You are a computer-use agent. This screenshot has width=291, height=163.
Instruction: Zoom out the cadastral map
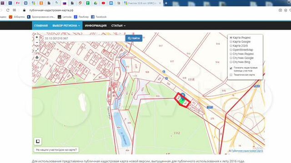click(x=37, y=43)
